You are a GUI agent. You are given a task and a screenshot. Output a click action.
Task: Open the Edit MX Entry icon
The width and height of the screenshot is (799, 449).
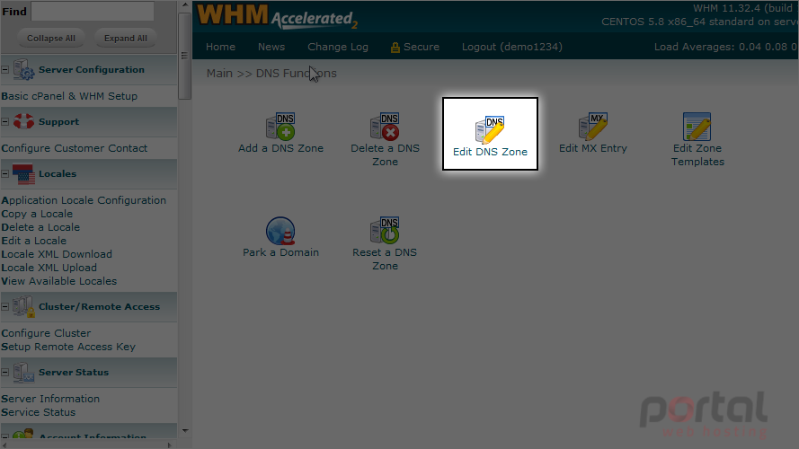(592, 127)
